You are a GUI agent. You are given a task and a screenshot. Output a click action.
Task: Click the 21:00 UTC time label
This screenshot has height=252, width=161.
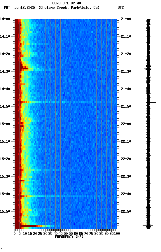[126, 19]
